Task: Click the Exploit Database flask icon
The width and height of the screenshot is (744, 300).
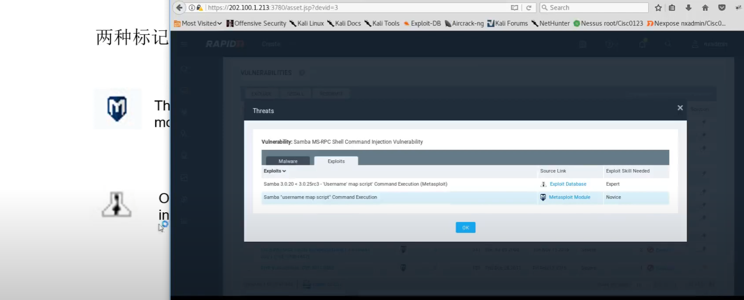Action: (543, 184)
